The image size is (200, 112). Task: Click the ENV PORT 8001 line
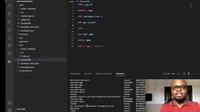click(86, 35)
